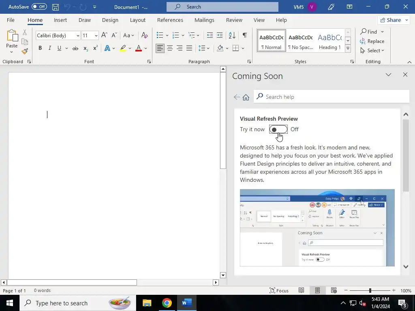The image size is (415, 311).
Task: Toggle AutoSave switch on
Action: click(39, 7)
